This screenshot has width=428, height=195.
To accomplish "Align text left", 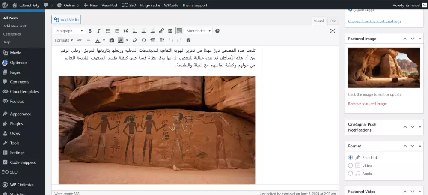I will click(x=134, y=31).
